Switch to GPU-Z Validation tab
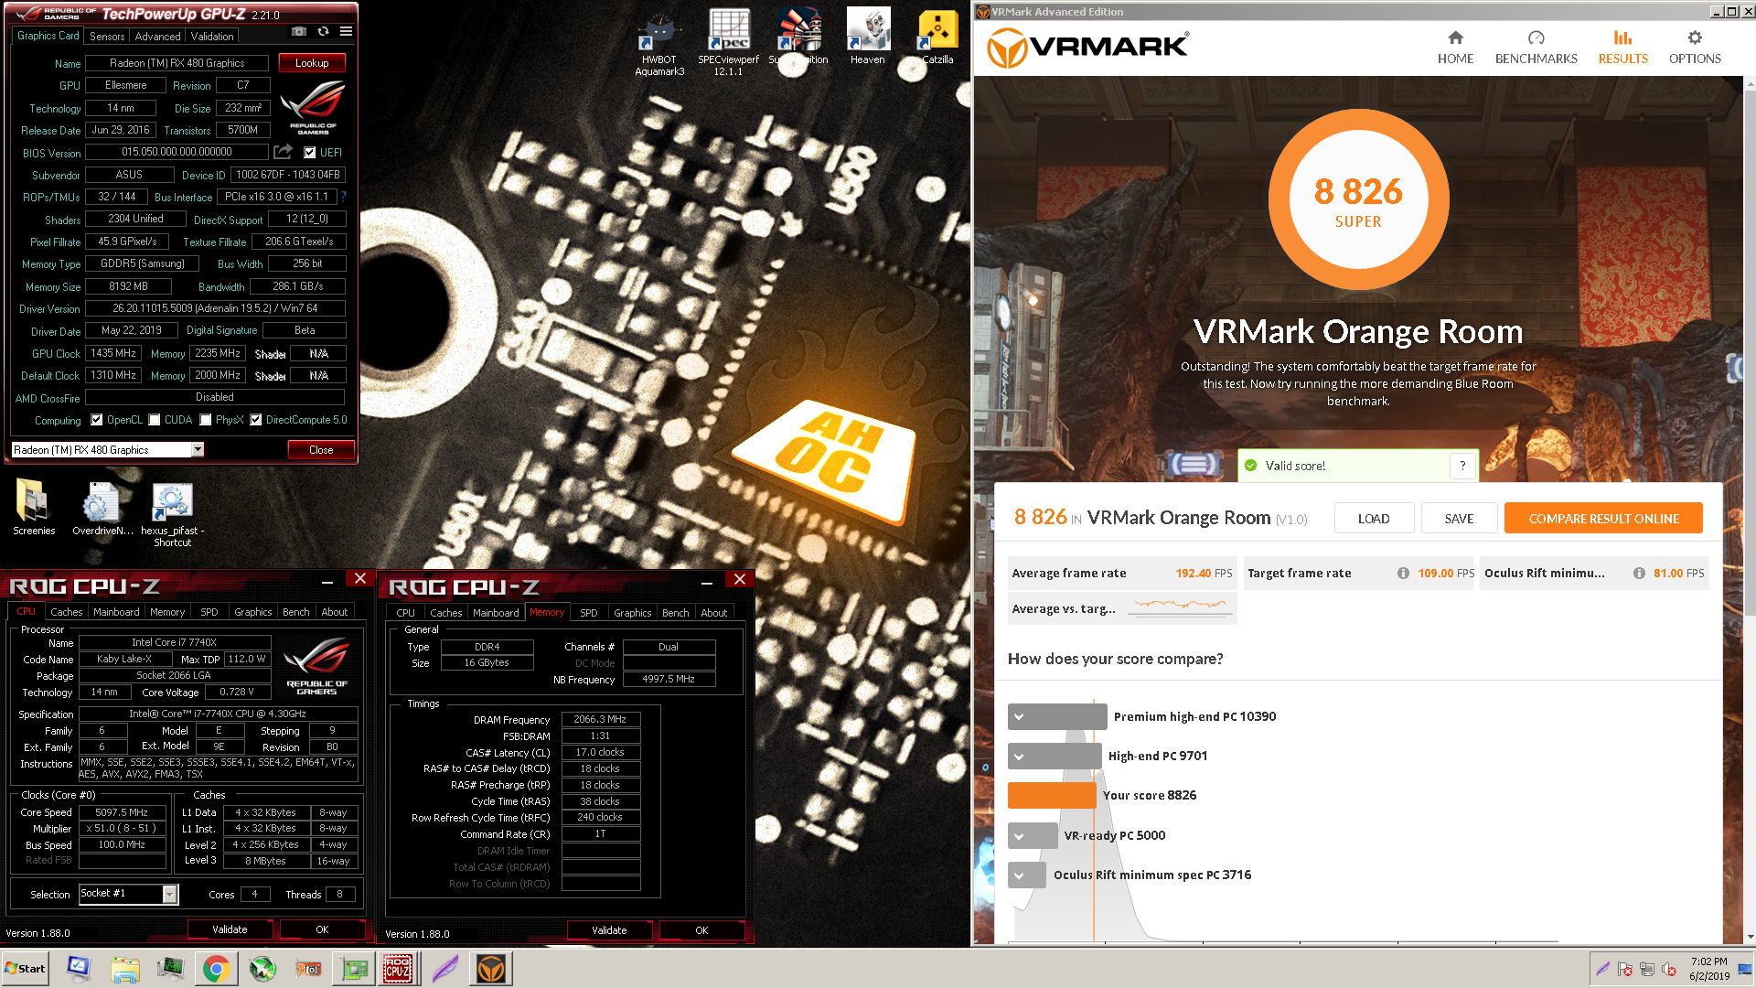Image resolution: width=1756 pixels, height=988 pixels. 212,37
